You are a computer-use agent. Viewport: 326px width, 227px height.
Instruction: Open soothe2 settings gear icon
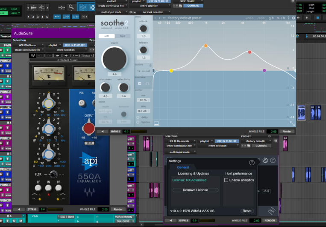click(x=294, y=18)
